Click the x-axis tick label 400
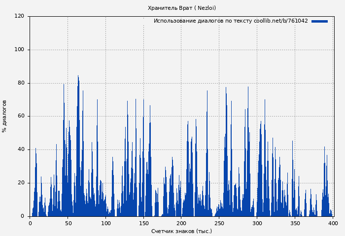 coord(333,223)
